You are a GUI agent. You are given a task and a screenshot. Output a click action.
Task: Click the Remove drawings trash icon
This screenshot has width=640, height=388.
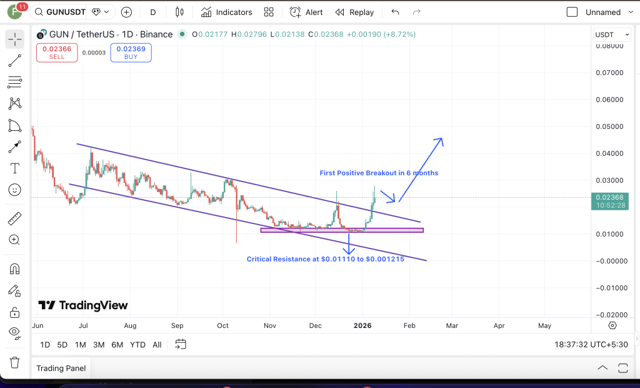pyautogui.click(x=15, y=362)
